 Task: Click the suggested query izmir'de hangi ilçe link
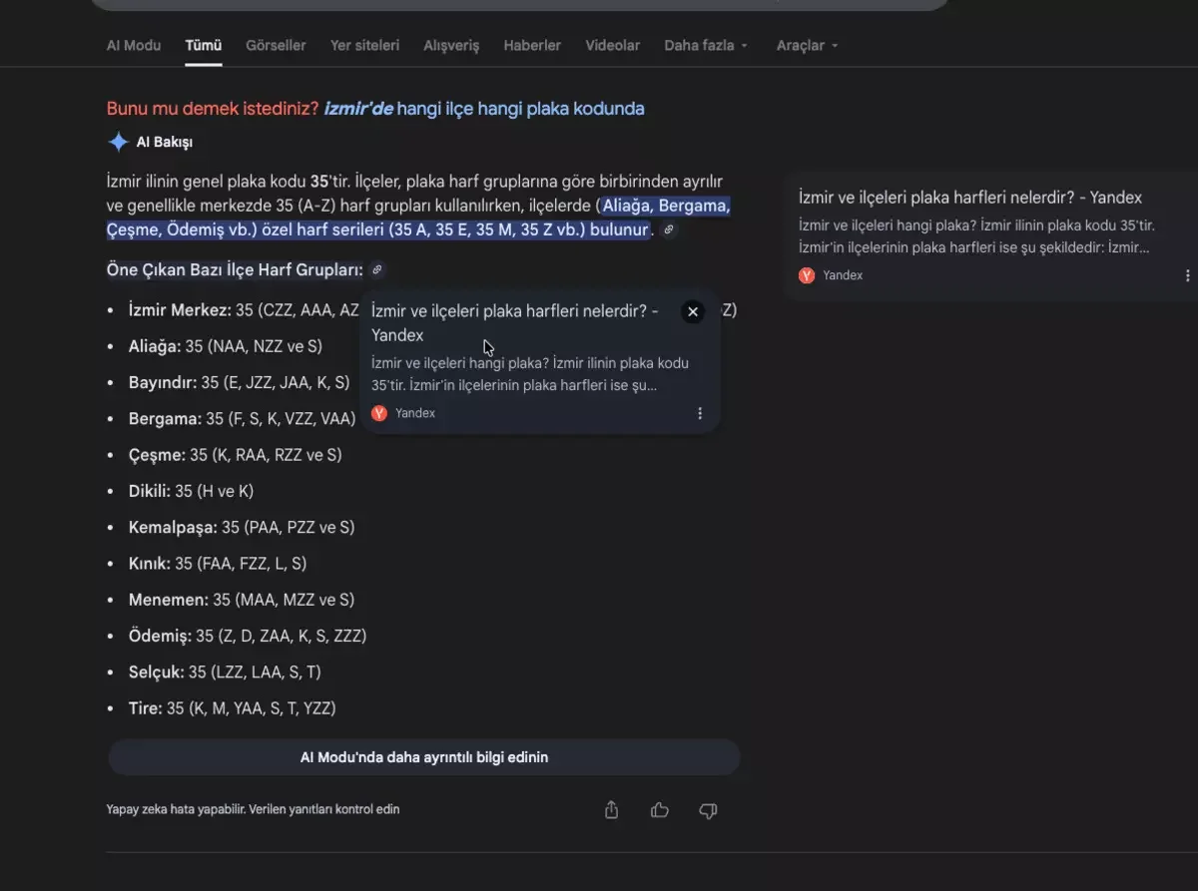tap(484, 109)
